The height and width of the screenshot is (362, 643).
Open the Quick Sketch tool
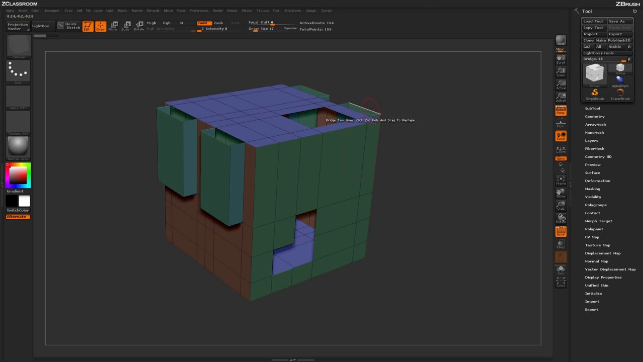coord(69,26)
